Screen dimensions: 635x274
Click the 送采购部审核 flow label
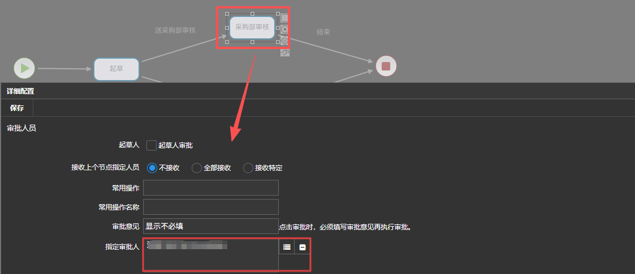[175, 30]
